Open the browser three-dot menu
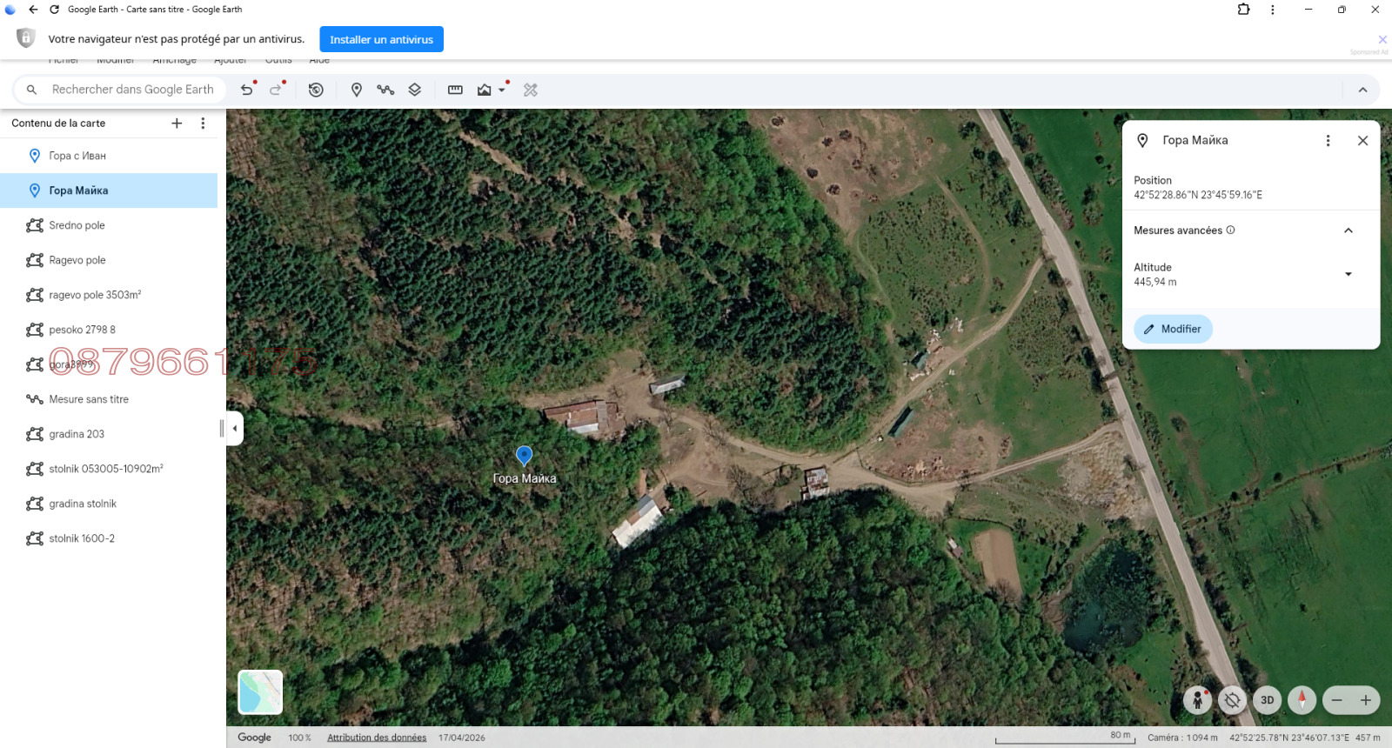Viewport: 1392px width, 748px height. [x=1273, y=10]
